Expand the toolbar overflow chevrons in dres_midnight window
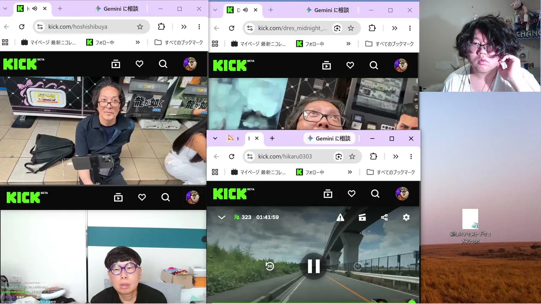 point(394,28)
